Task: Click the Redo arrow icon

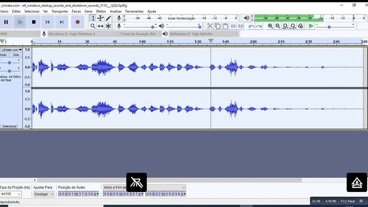Action: (259, 26)
